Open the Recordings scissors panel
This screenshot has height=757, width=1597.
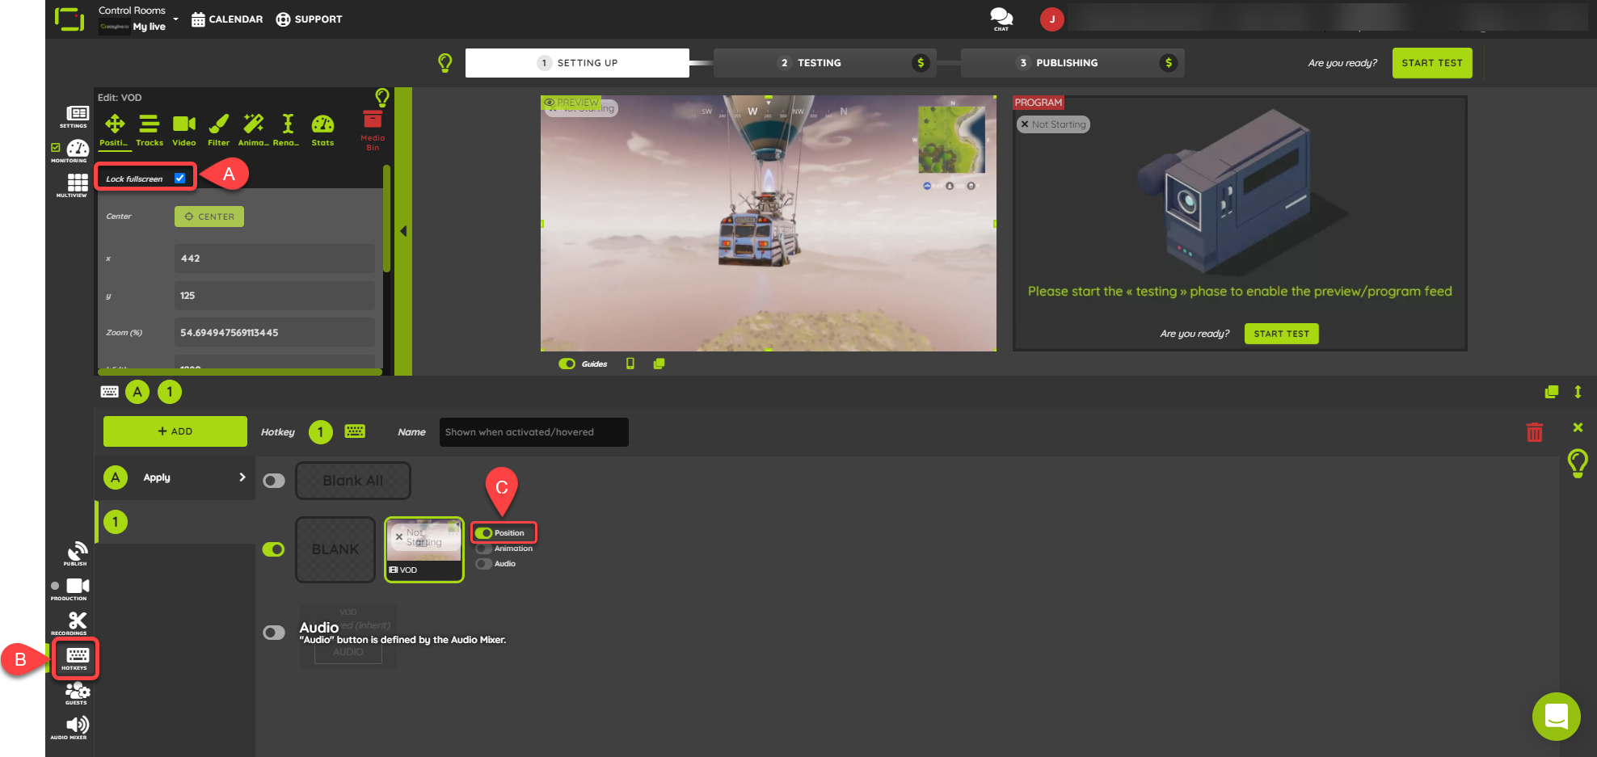coord(76,623)
